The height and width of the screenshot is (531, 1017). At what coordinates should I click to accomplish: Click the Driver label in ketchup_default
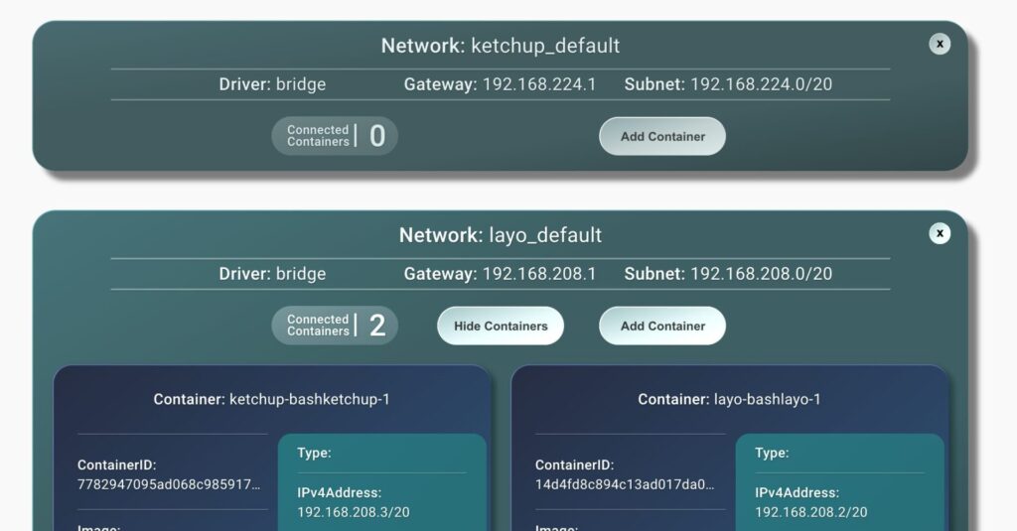tap(244, 84)
